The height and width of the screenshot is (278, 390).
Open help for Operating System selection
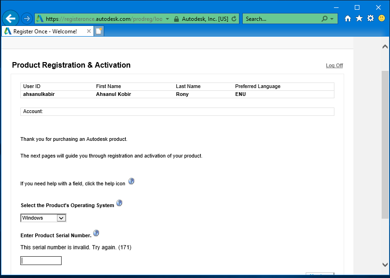pos(119,202)
